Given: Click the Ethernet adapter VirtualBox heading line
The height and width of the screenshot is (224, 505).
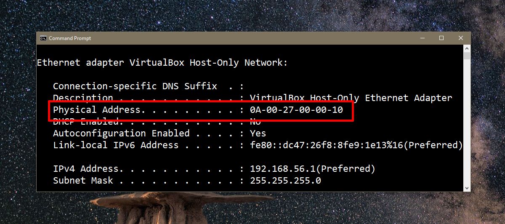Looking at the screenshot, I should click(x=162, y=63).
